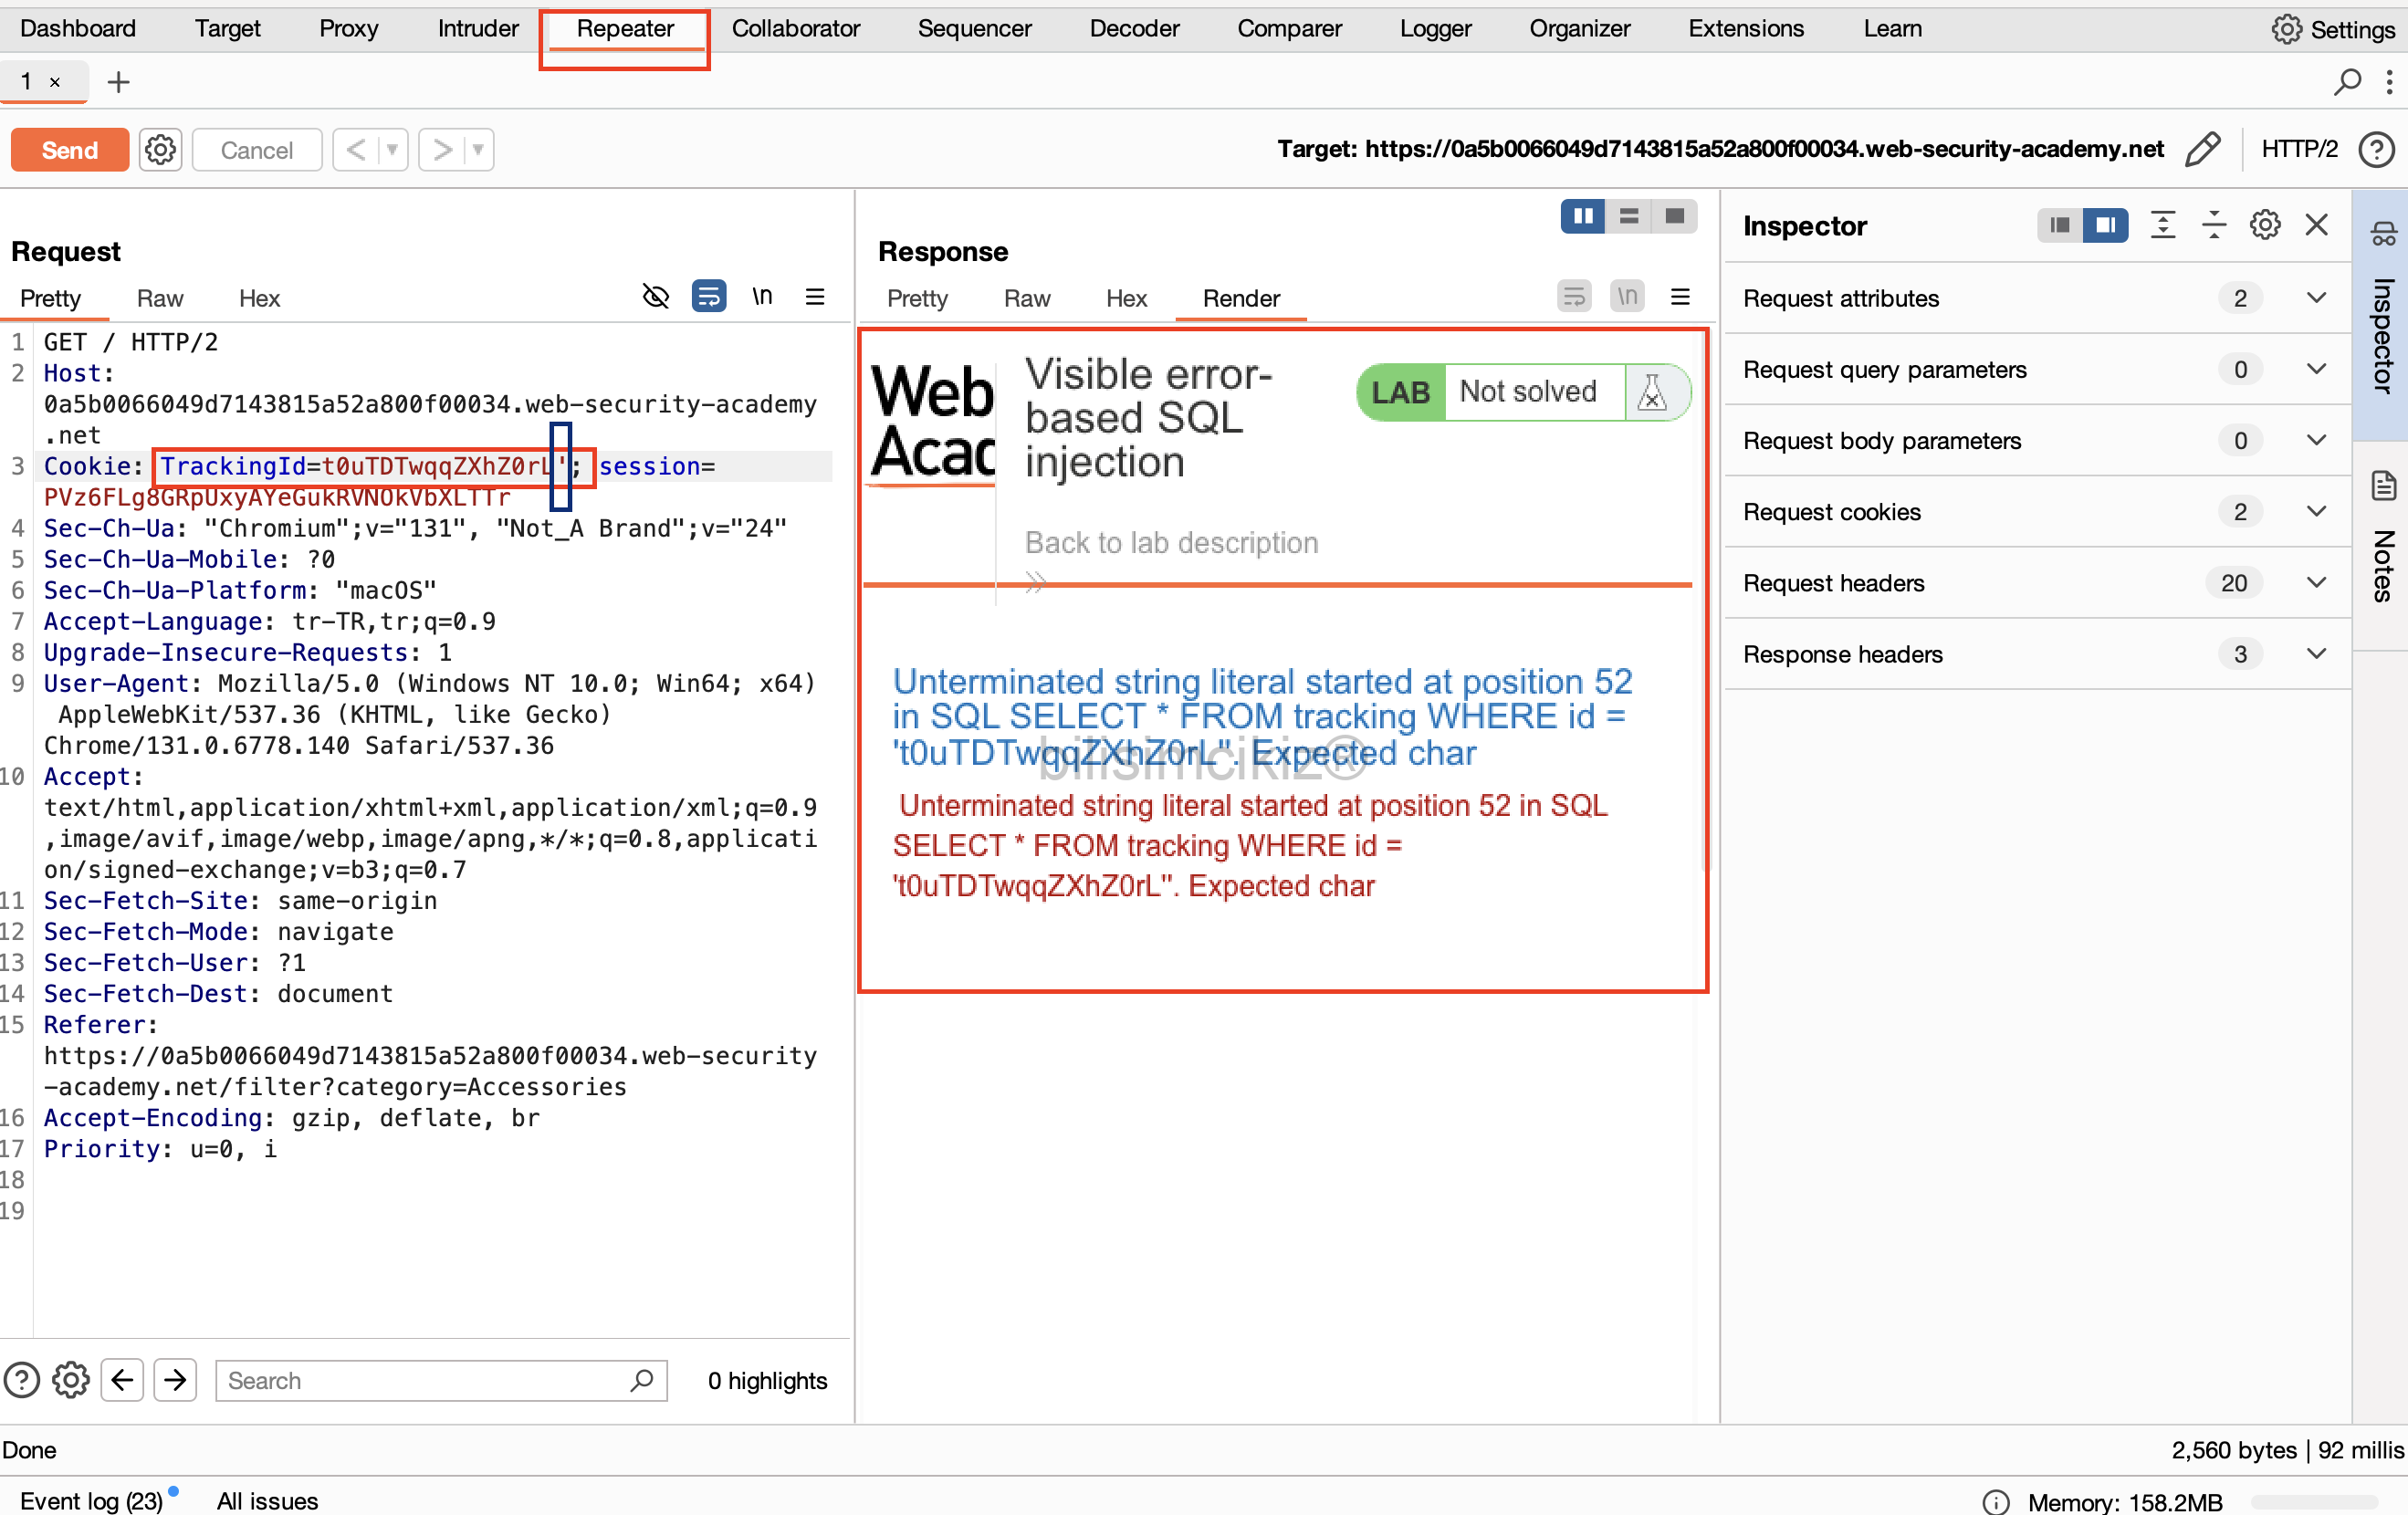Screen dimensions: 2408x1515
Task: Click the request settings gear next to Send
Action: tap(160, 150)
